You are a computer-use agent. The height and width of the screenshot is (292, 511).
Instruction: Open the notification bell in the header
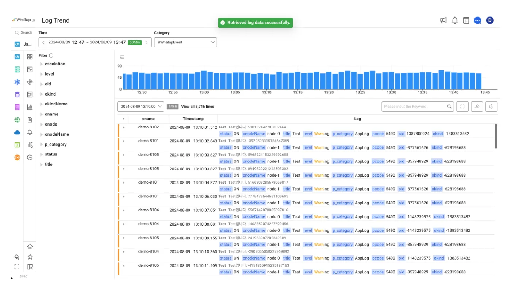[x=455, y=20]
